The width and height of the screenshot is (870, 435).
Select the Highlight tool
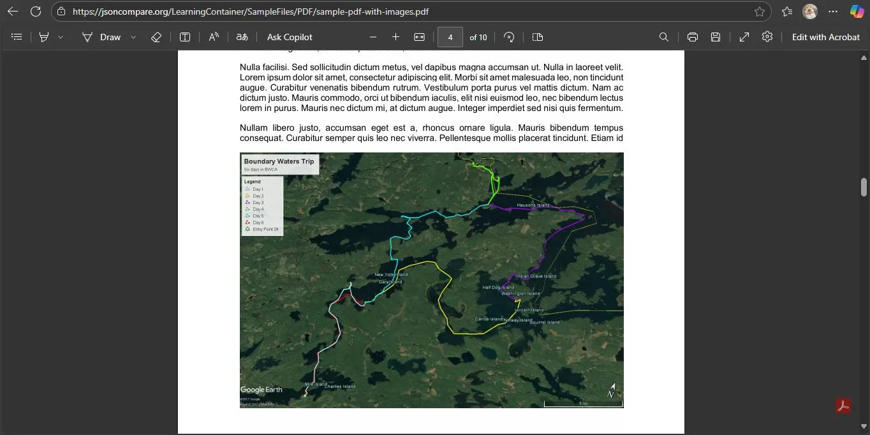pos(44,37)
